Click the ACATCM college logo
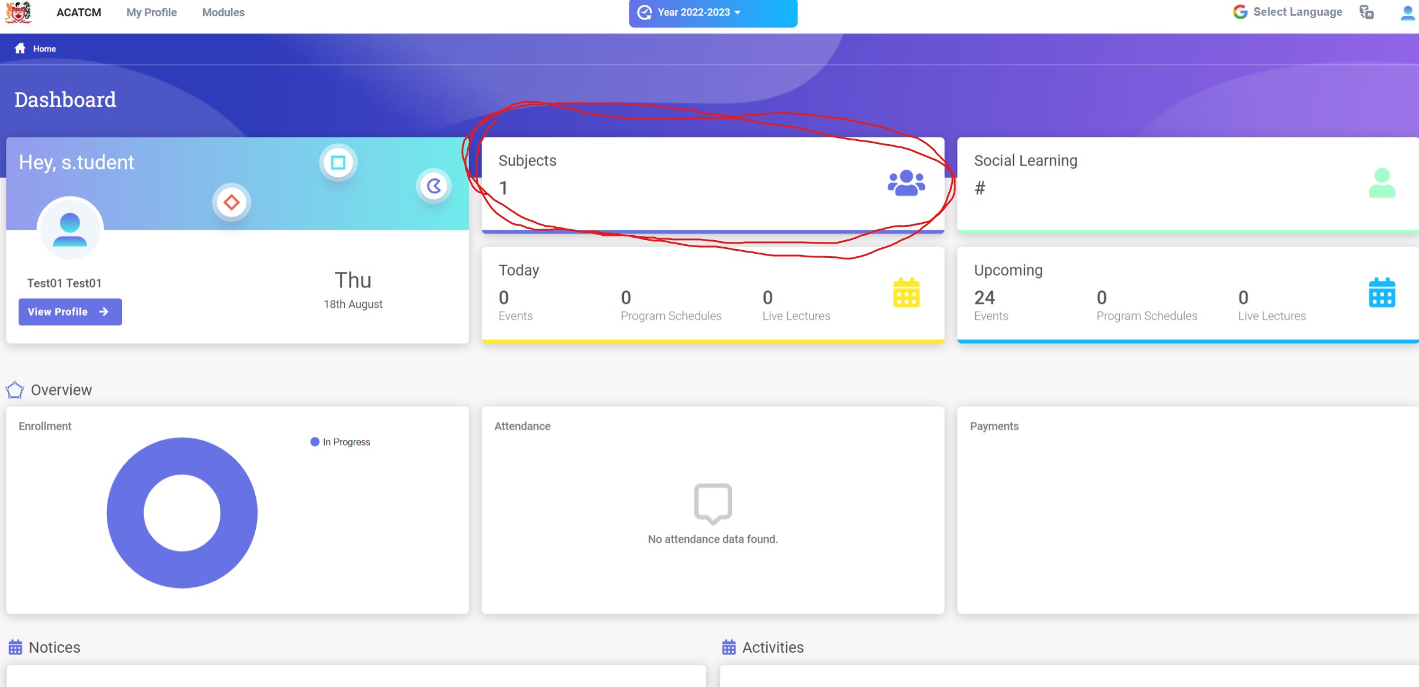 [x=18, y=12]
